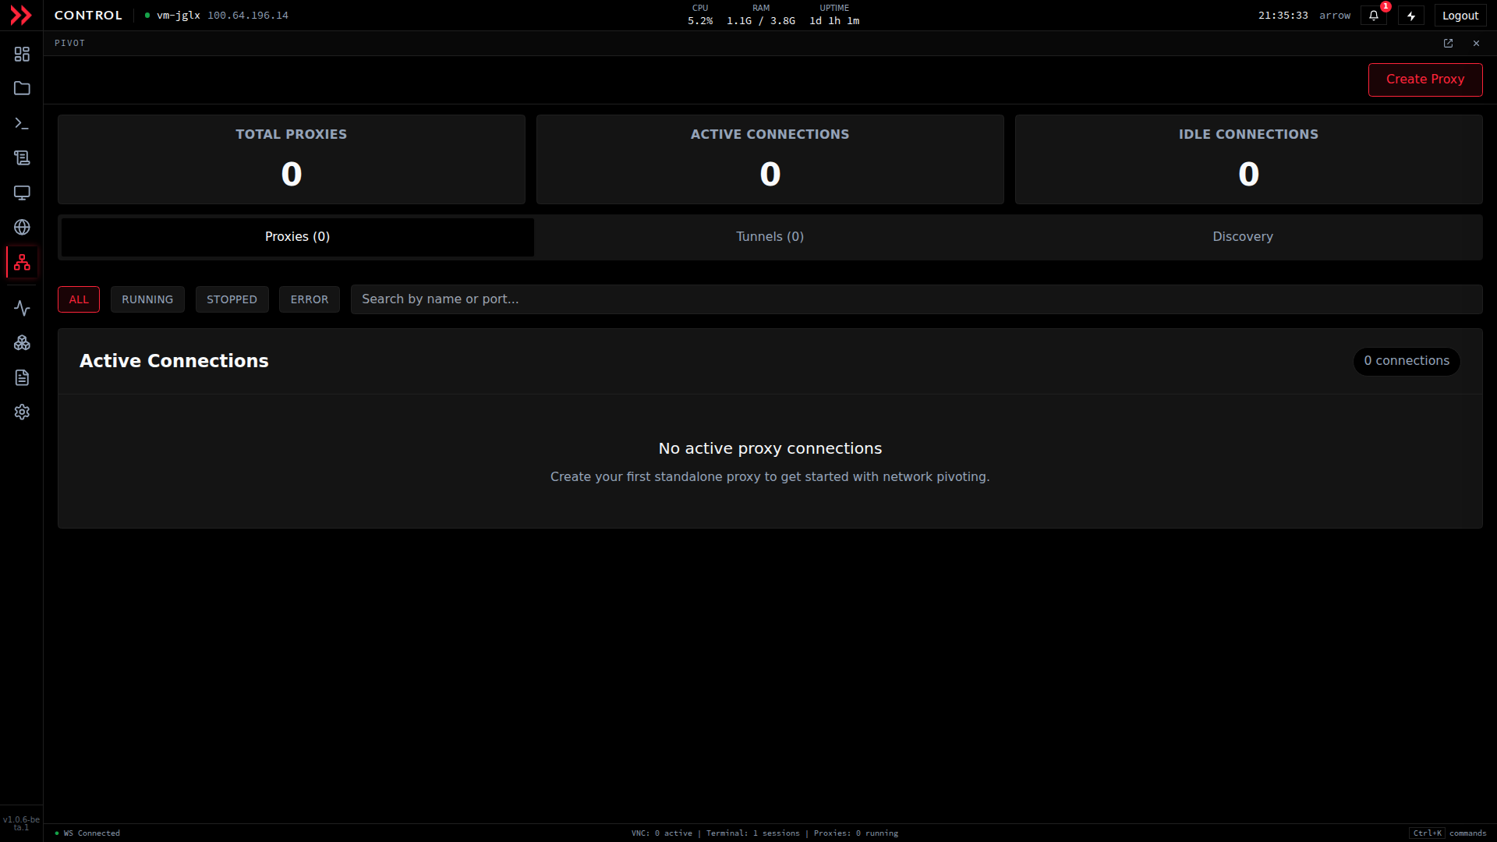This screenshot has width=1497, height=842.
Task: Click the lightning bolt quick actions icon
Action: [x=1411, y=16]
